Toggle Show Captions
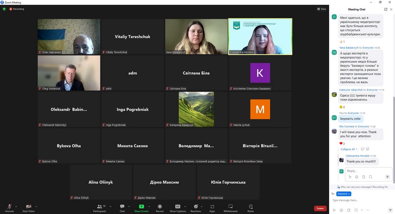 [178, 208]
